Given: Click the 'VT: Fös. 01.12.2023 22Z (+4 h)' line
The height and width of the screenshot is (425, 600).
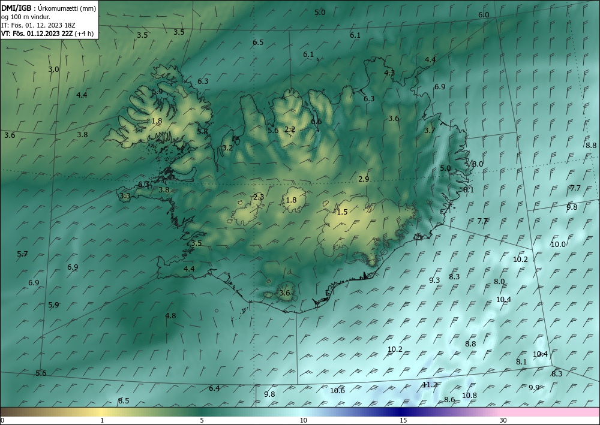Looking at the screenshot, I should tap(47, 33).
